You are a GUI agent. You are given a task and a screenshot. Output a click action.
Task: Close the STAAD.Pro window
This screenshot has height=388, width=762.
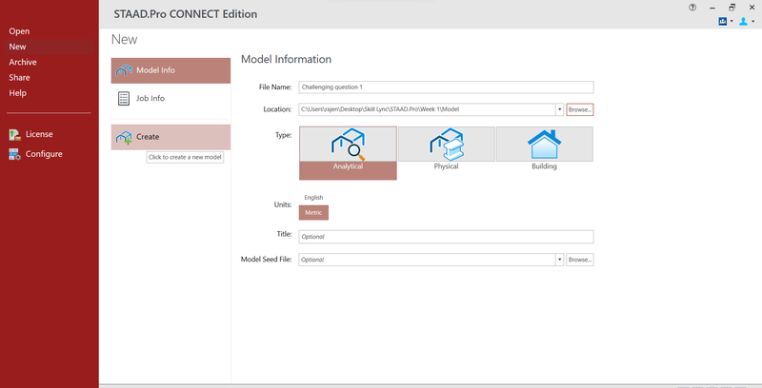[x=752, y=8]
